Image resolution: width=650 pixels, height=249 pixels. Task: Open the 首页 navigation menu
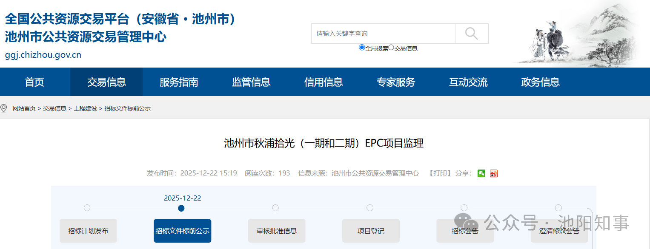[x=34, y=82]
